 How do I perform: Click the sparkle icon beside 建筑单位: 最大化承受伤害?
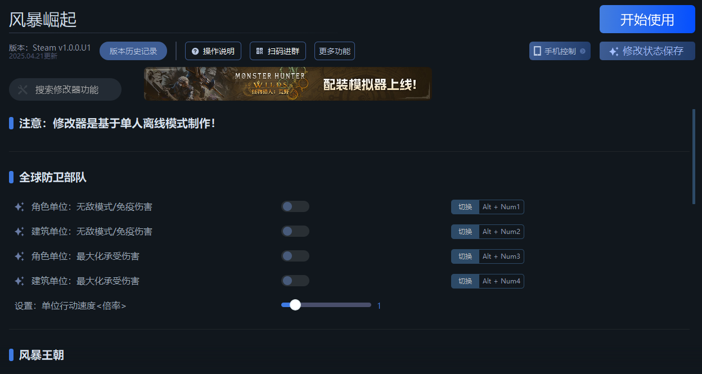pyautogui.click(x=19, y=281)
